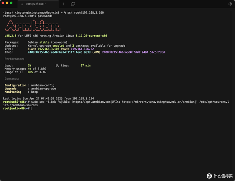Click kernel version 6.12.20-current-x86 text
235x181 pixels.
tap(91, 36)
